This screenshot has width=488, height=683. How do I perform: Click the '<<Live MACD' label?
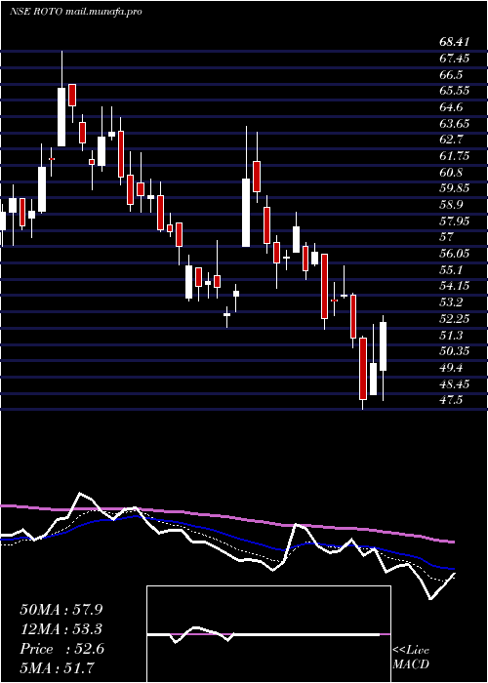pyautogui.click(x=411, y=658)
